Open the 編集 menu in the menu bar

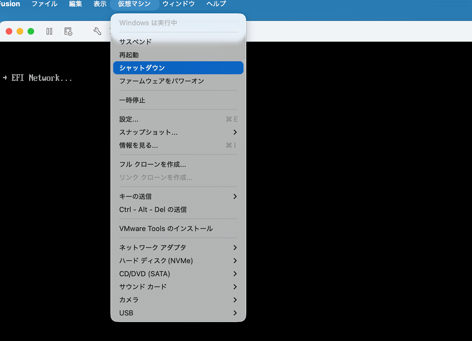pos(76,4)
